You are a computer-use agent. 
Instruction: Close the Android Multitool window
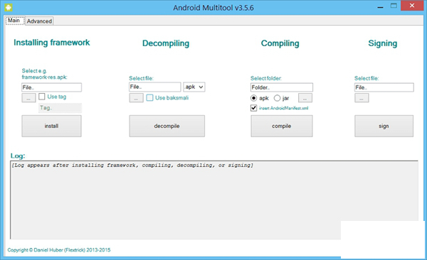point(412,6)
